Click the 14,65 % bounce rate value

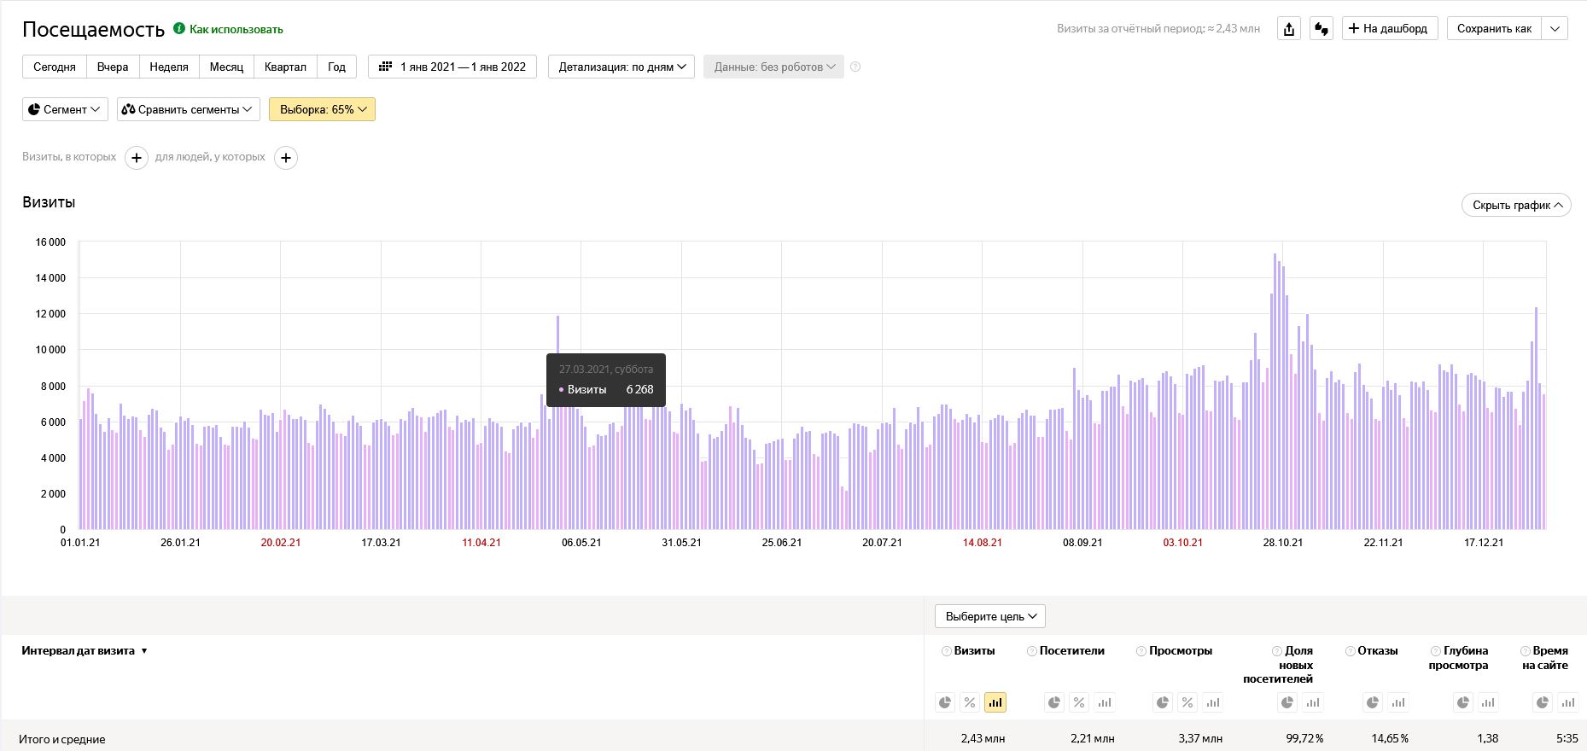point(1390,739)
